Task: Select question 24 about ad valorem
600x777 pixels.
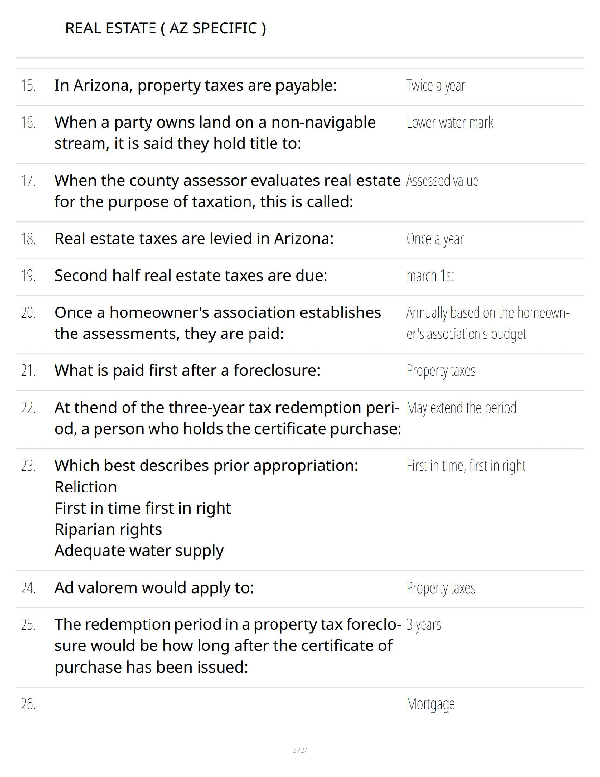Action: pyautogui.click(x=154, y=588)
